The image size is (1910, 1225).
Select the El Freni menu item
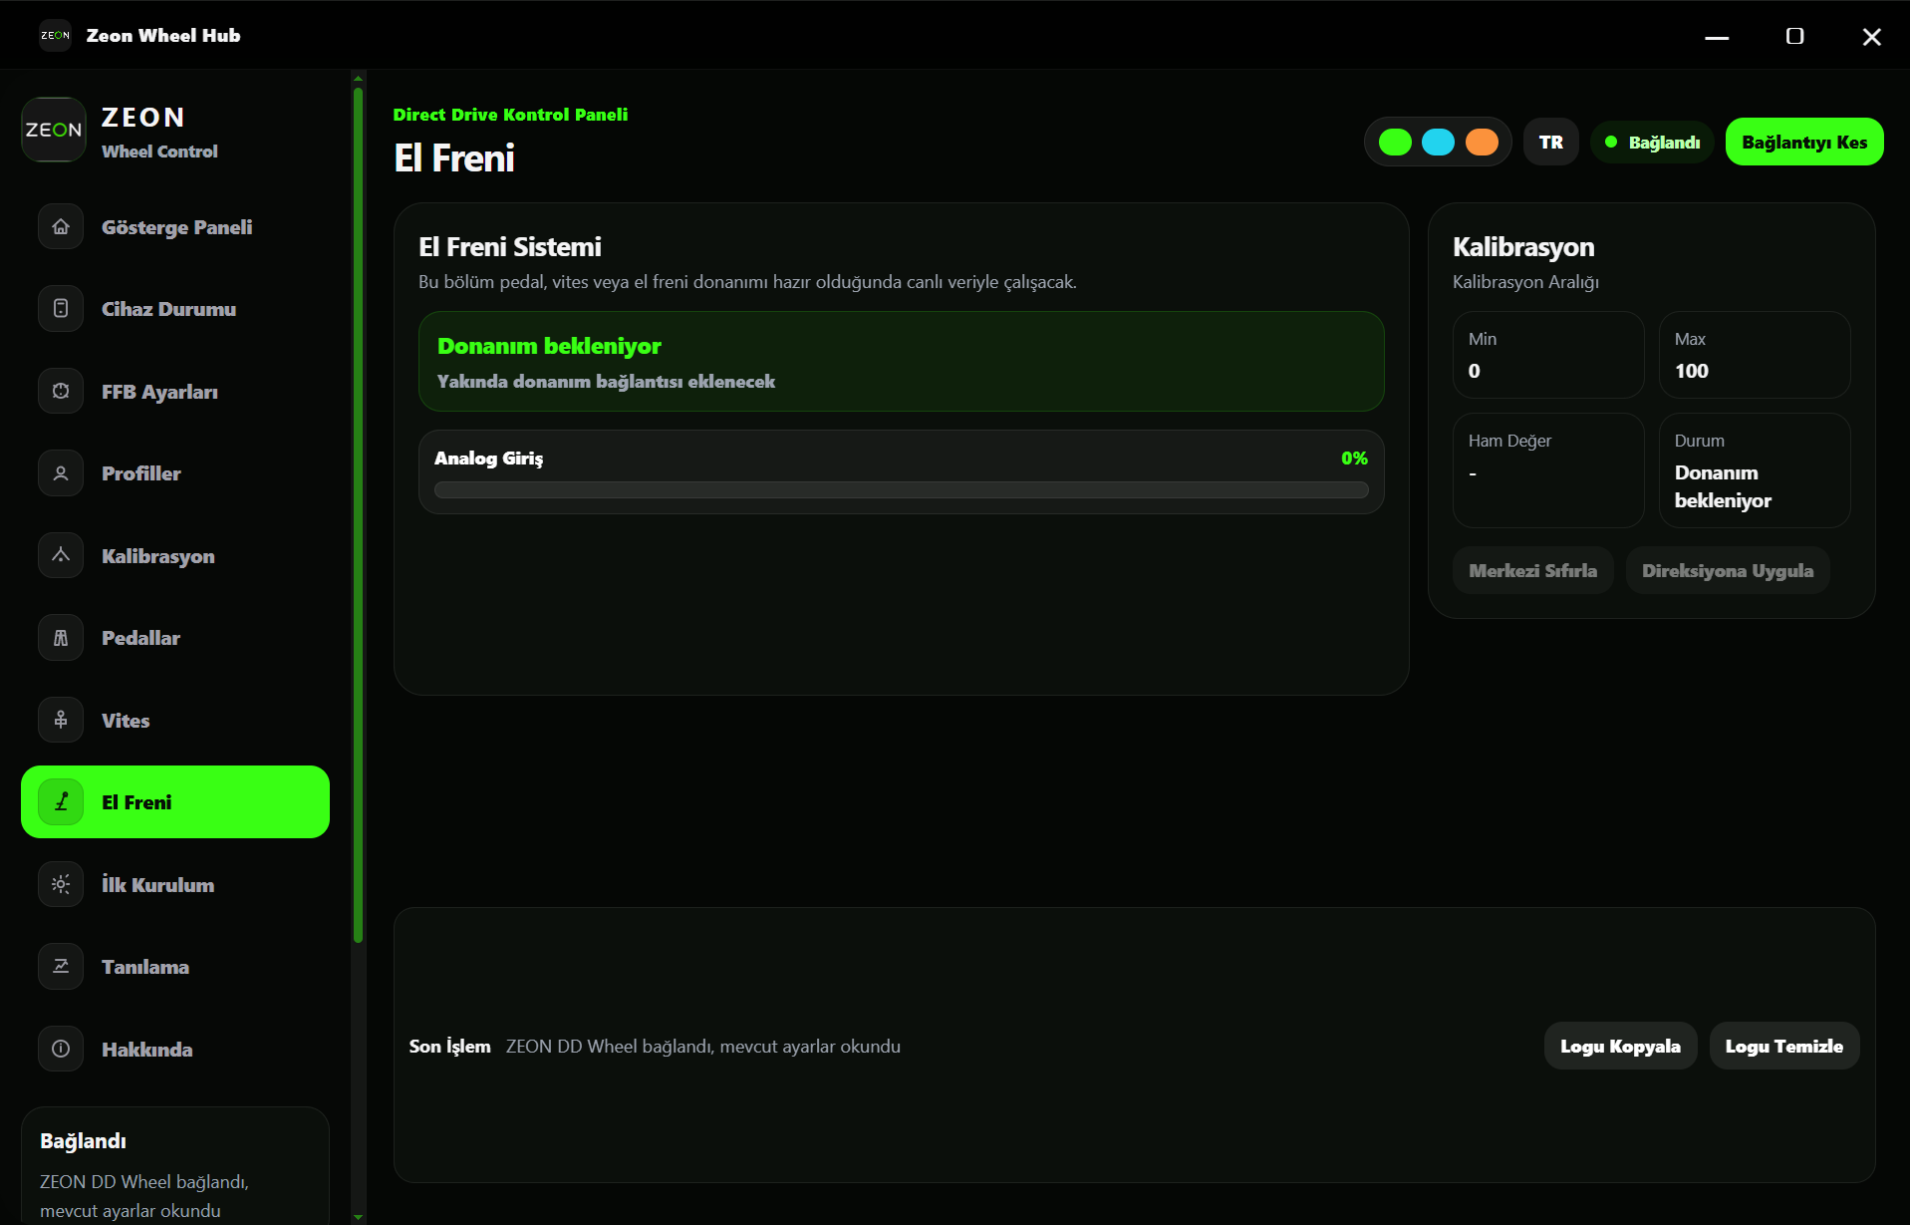[x=175, y=802]
